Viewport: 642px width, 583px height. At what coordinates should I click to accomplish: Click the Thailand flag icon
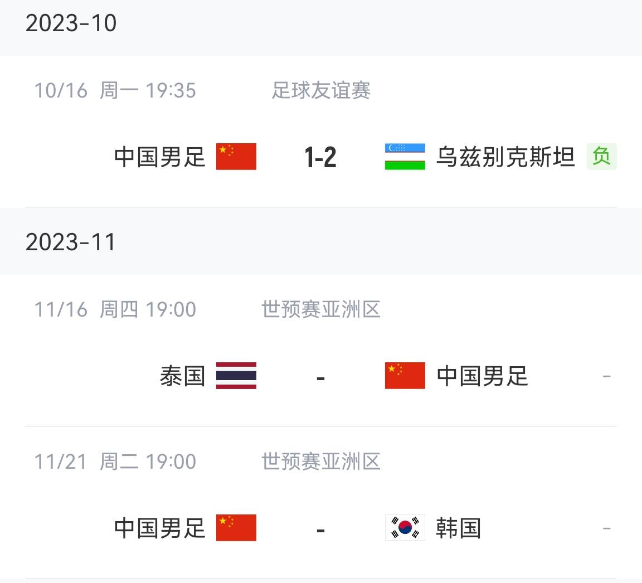[x=236, y=376]
